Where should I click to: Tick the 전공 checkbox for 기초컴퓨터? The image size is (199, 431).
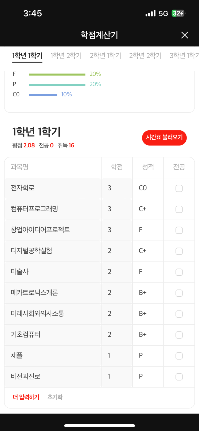pos(179,335)
